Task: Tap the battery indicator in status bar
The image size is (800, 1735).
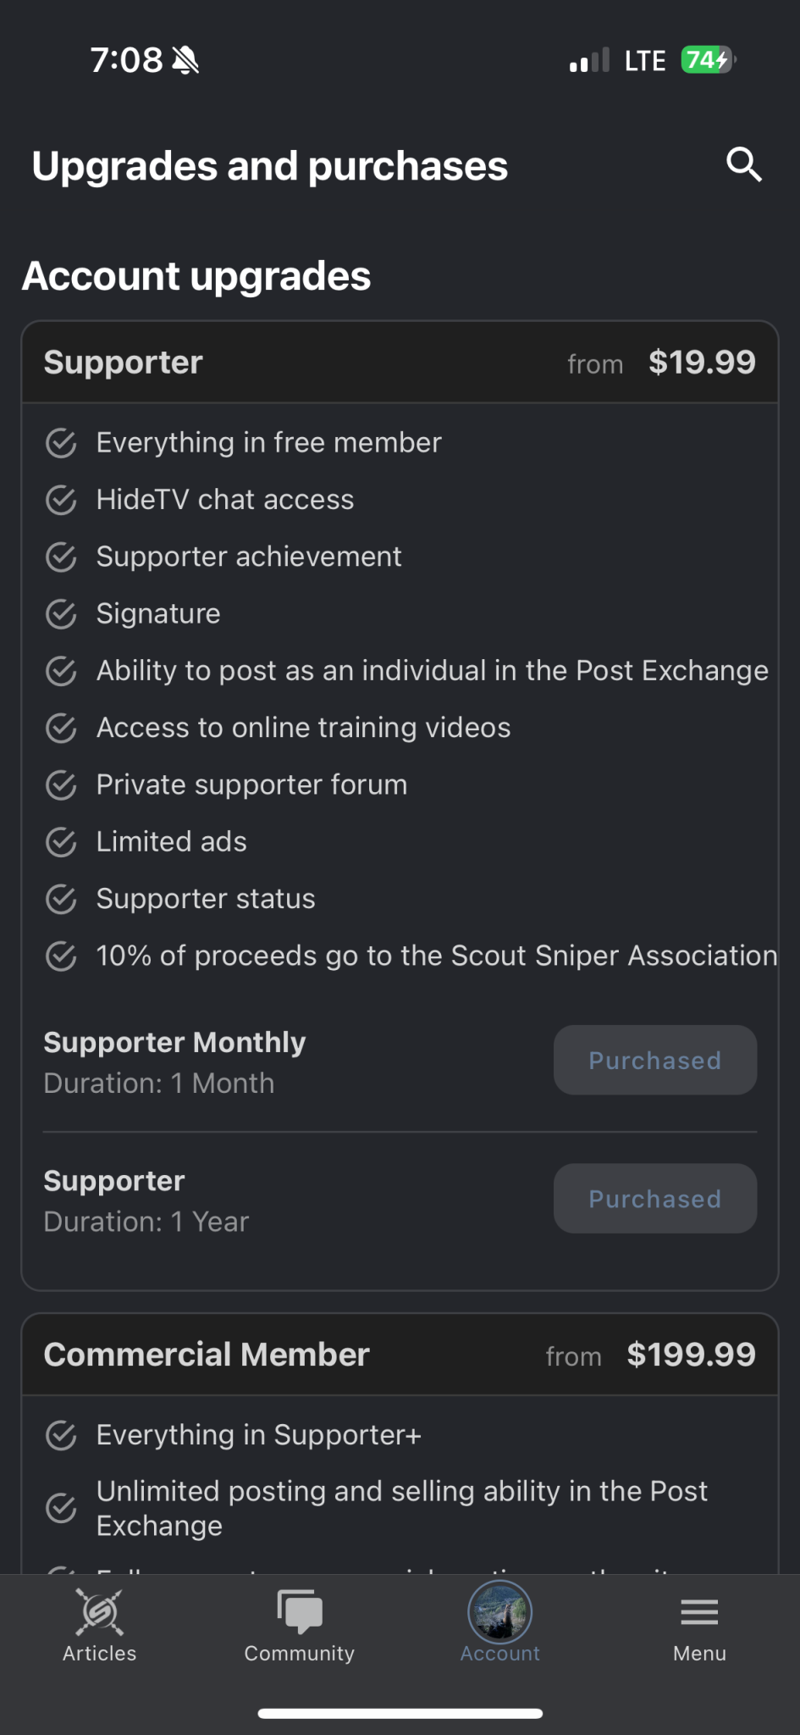Action: (x=709, y=60)
